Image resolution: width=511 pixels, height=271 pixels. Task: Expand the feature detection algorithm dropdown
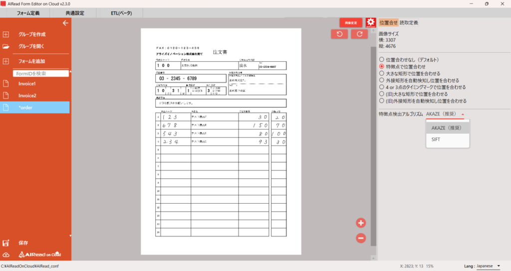pyautogui.click(x=447, y=114)
